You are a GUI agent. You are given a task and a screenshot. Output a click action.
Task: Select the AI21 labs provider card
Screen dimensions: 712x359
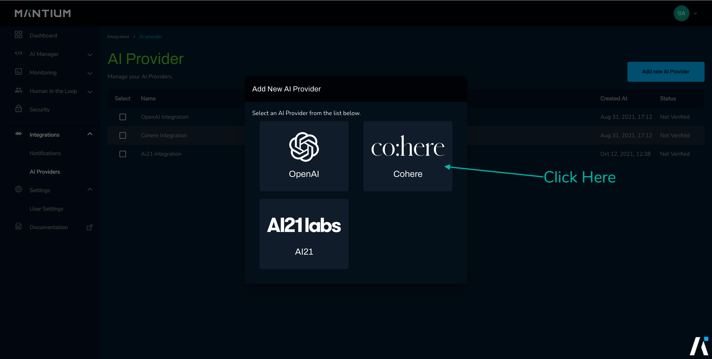point(304,234)
